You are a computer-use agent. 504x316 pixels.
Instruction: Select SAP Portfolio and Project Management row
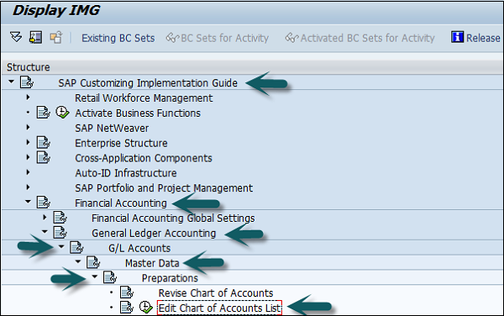[164, 188]
